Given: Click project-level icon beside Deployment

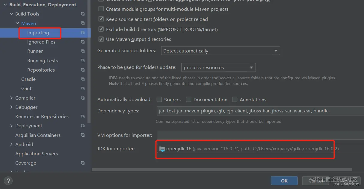Looking at the screenshot, I should tap(83, 126).
